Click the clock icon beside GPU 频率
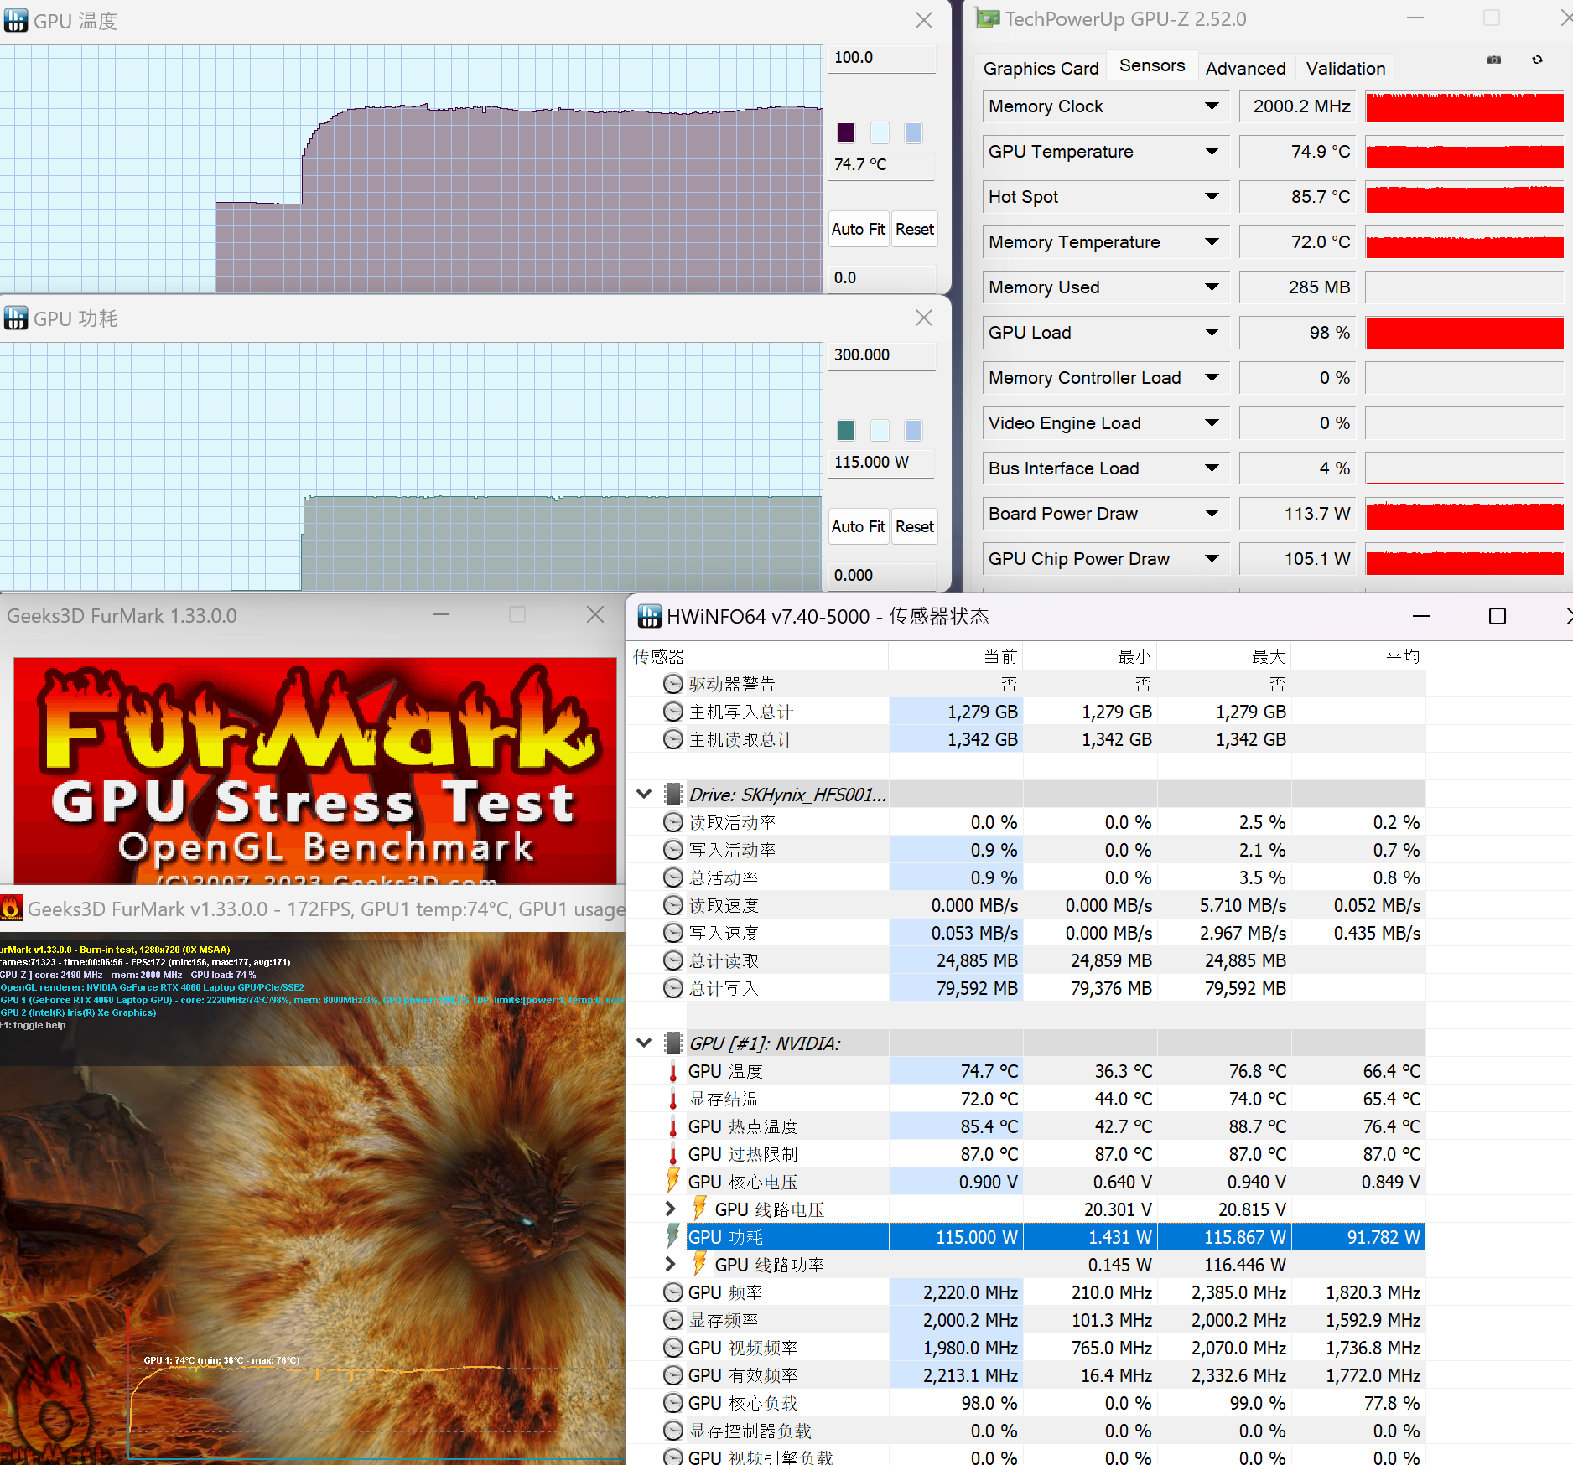 672,1292
